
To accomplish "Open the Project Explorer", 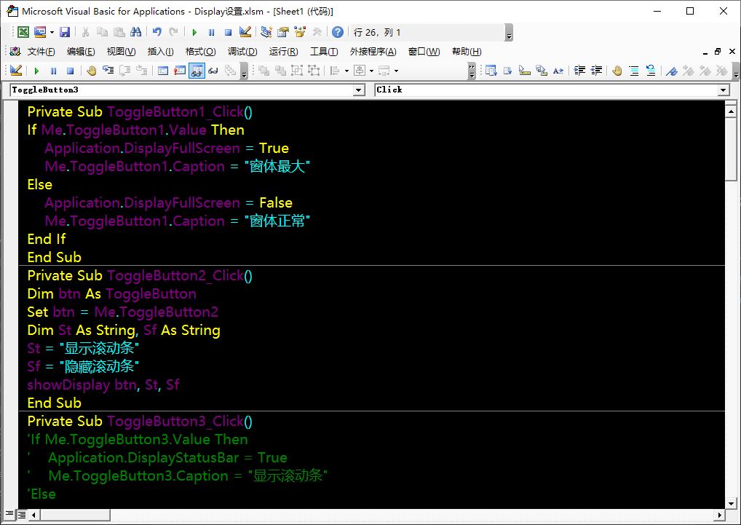I will 266,32.
